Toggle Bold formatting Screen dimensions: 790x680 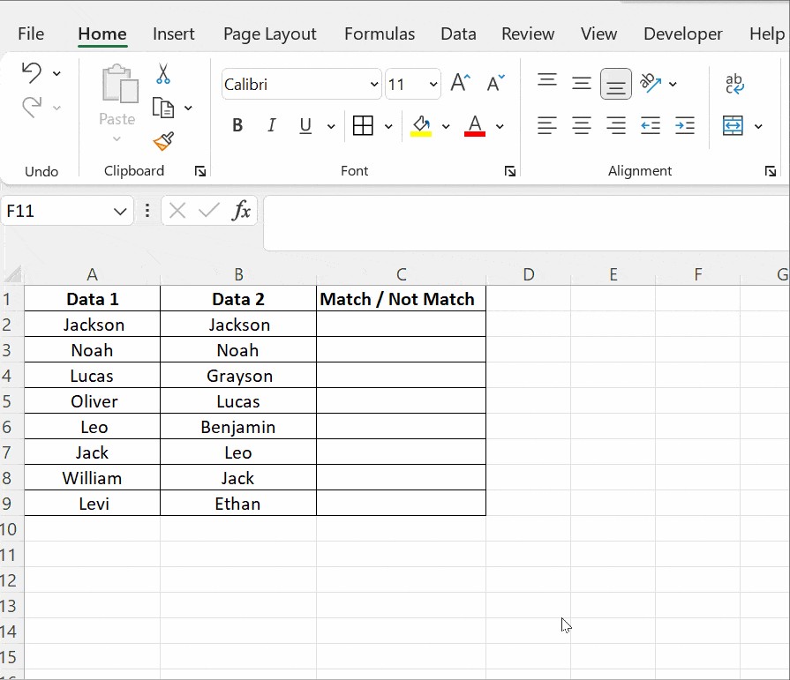coord(237,125)
